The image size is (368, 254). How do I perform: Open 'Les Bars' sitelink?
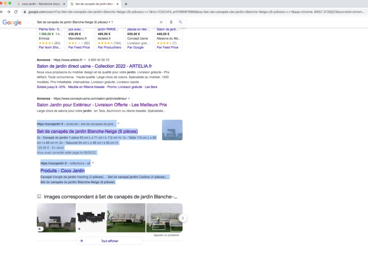pos(151,87)
